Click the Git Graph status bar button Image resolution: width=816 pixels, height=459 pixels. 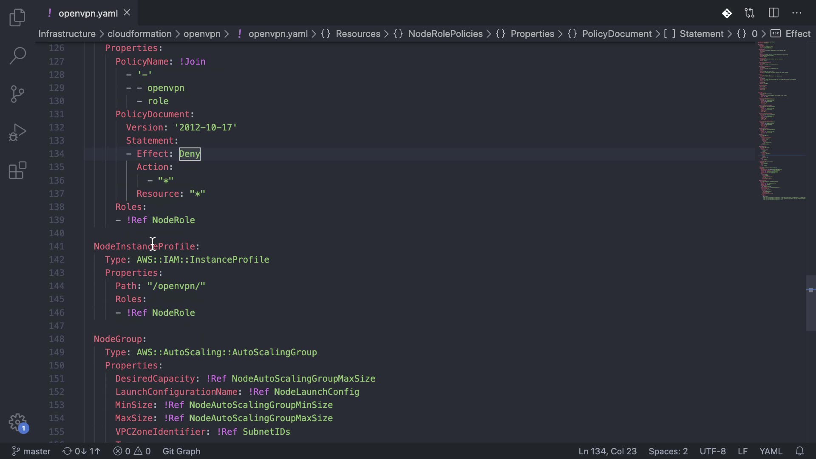tap(181, 451)
